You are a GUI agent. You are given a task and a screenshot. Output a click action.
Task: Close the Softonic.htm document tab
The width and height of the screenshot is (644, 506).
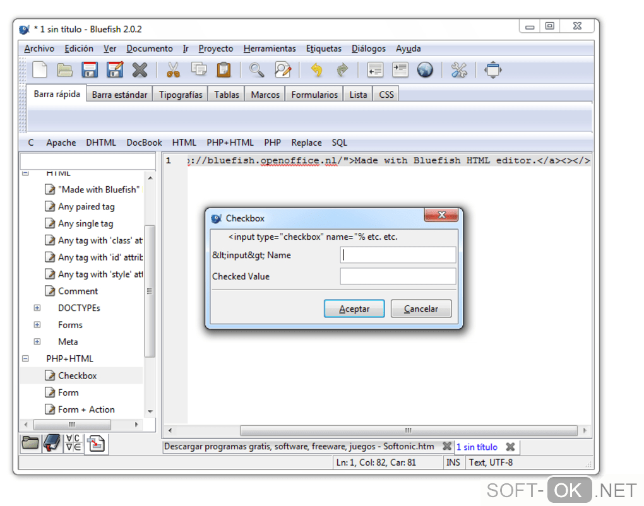447,446
